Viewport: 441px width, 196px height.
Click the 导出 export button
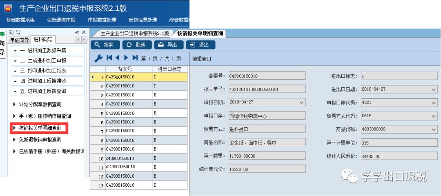pyautogui.click(x=169, y=45)
